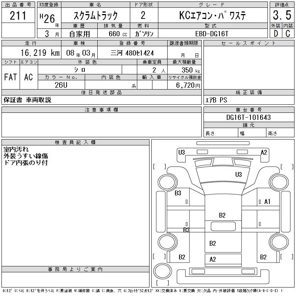Select the 車台番号 header
Viewport: 296px width, 296px height.
pyautogui.click(x=249, y=110)
